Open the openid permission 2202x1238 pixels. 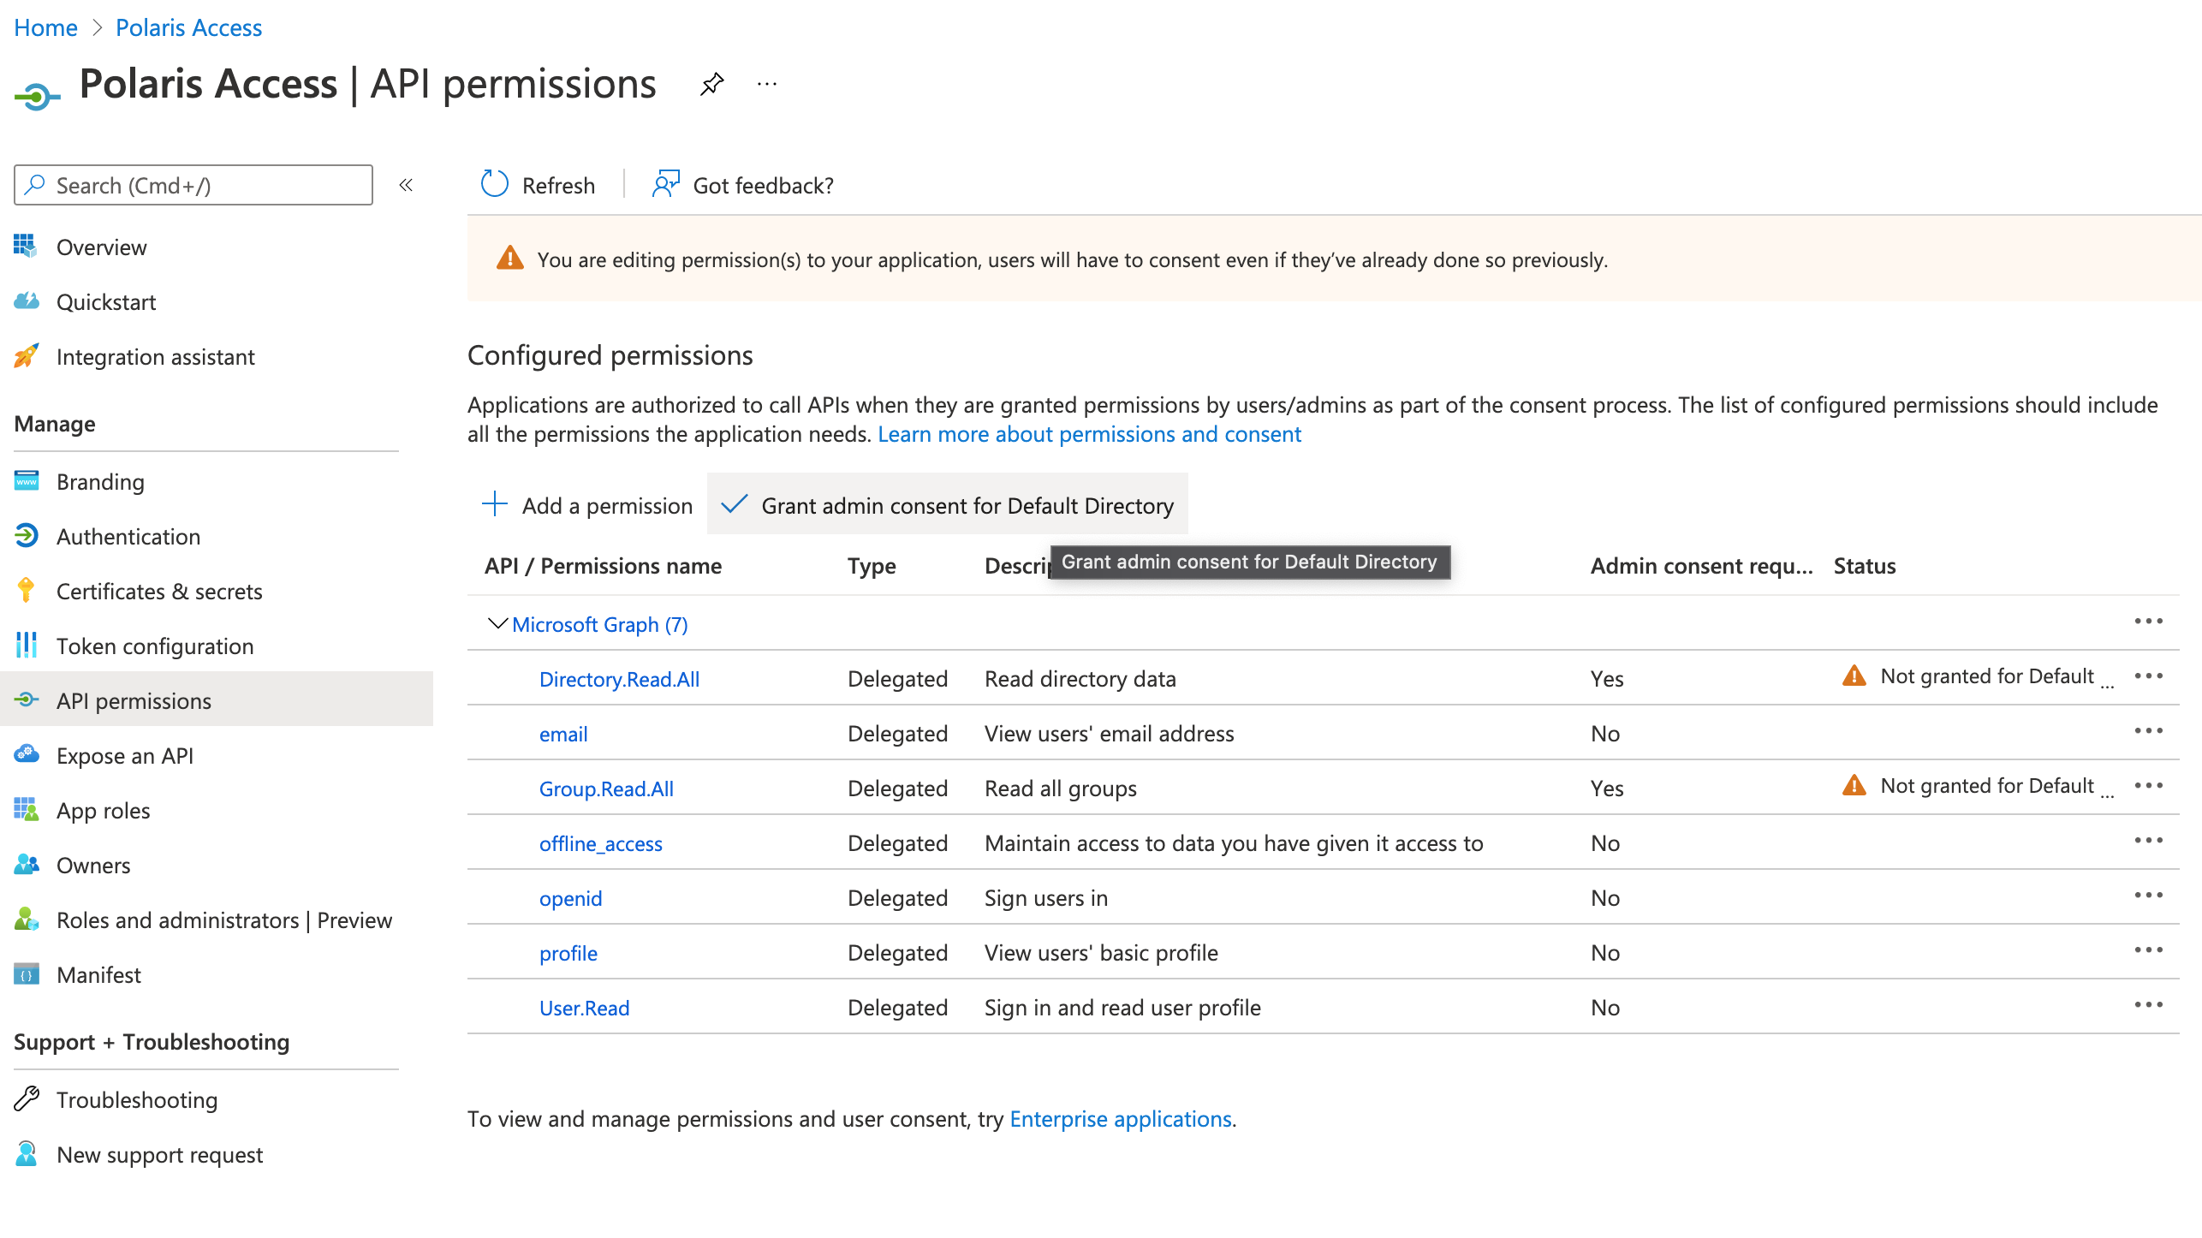click(570, 898)
